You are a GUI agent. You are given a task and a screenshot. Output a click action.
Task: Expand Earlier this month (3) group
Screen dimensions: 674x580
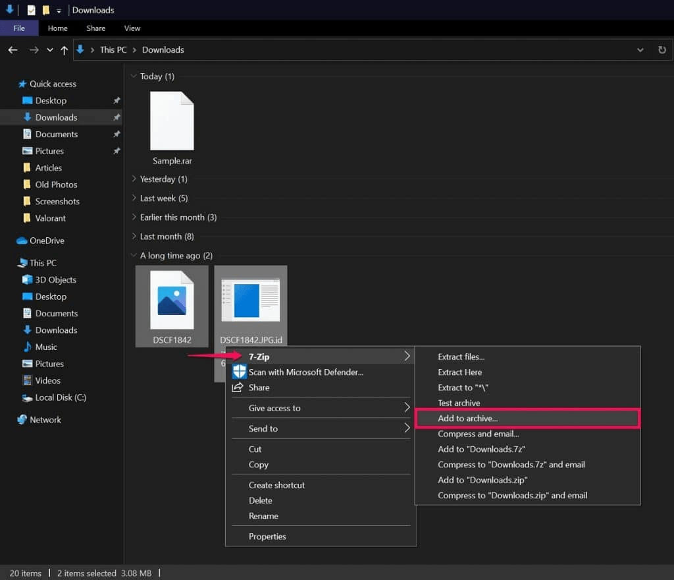[x=134, y=217]
